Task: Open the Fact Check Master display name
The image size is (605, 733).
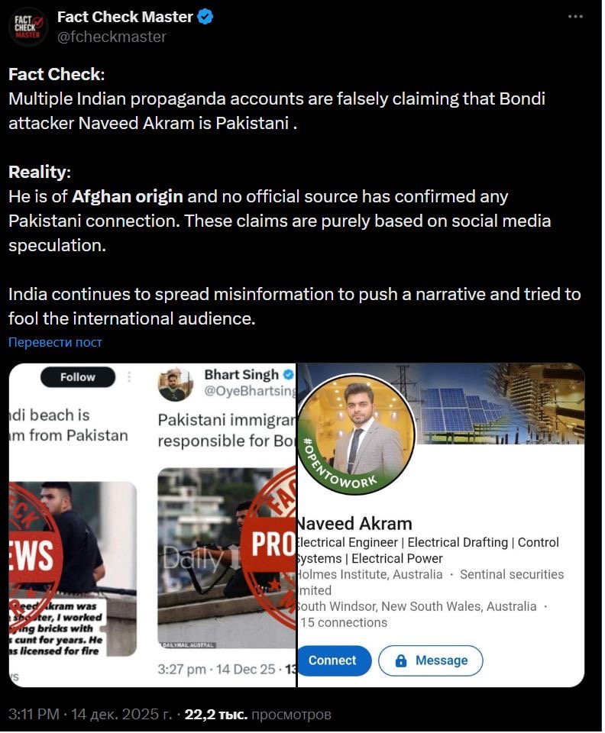Action: 125,17
